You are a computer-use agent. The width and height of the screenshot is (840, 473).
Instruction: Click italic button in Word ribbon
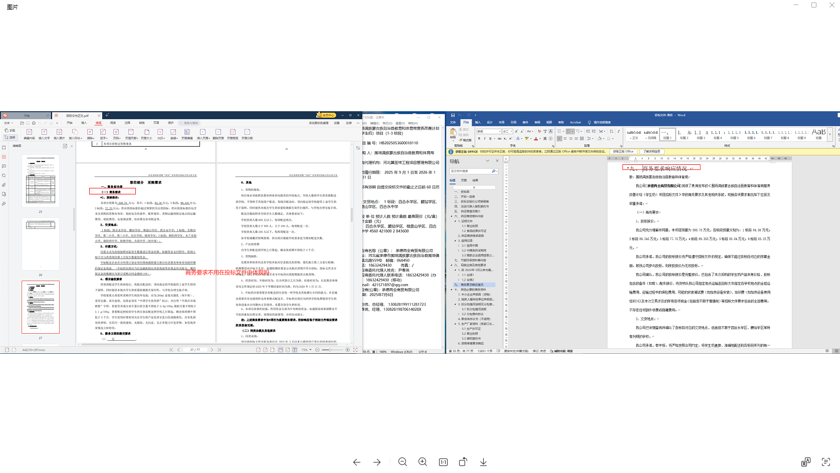click(x=485, y=139)
